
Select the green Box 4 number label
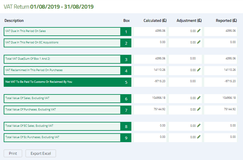(126, 71)
